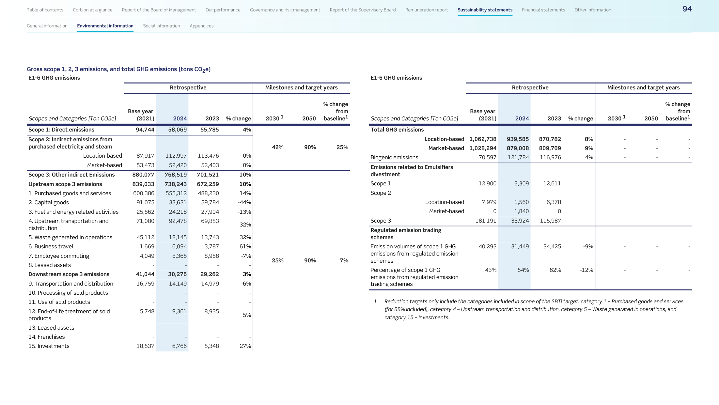Open the Financial statements section

543,10
